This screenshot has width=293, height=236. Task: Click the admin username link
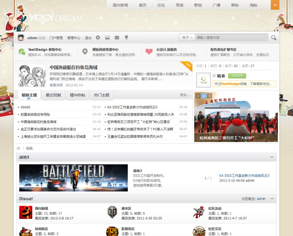32,38
